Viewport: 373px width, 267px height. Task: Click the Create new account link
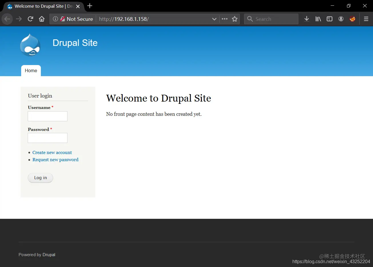click(52, 153)
